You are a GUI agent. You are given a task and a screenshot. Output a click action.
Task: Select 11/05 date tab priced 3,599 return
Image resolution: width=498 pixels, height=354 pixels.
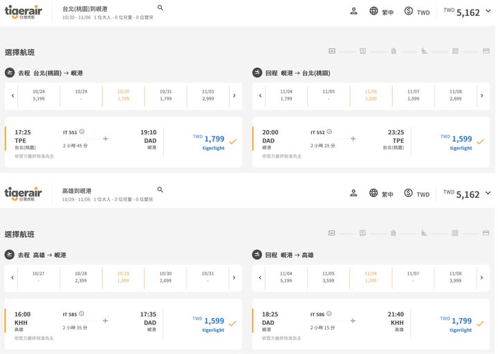point(329,277)
